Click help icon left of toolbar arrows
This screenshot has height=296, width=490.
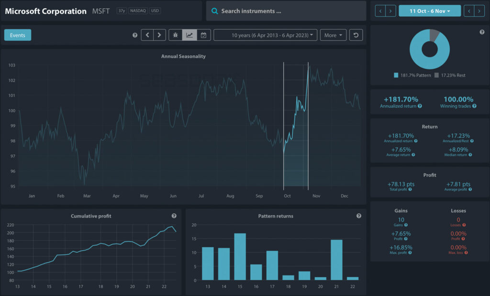point(135,35)
